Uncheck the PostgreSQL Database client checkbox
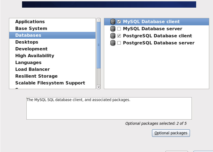Image resolution: width=213 pixels, height=152 pixels. 119,36
